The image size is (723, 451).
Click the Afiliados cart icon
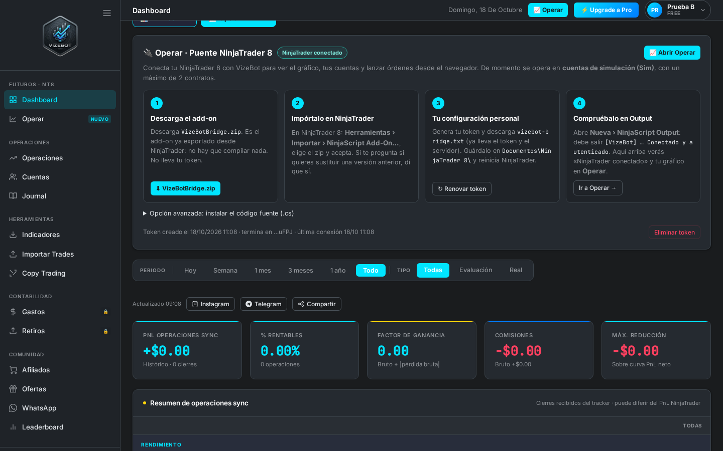[13, 370]
